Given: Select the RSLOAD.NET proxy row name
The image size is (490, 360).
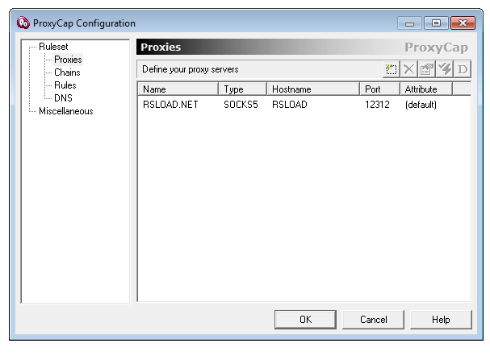Looking at the screenshot, I should tap(170, 105).
